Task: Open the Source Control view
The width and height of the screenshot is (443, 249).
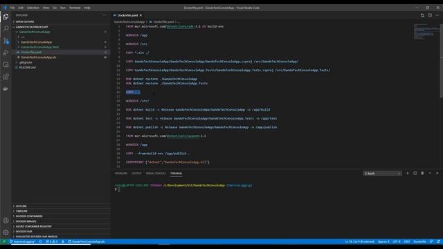Action: pyautogui.click(x=6, y=41)
